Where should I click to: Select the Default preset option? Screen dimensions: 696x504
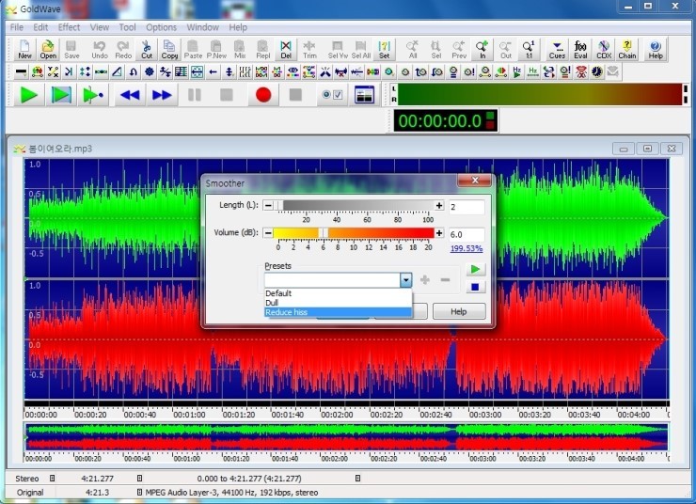tap(338, 293)
